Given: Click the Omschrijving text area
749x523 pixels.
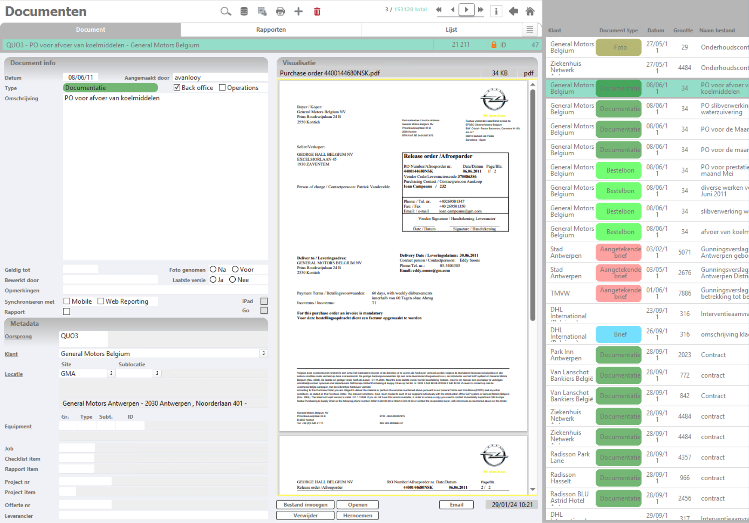Looking at the screenshot, I should point(165,177).
